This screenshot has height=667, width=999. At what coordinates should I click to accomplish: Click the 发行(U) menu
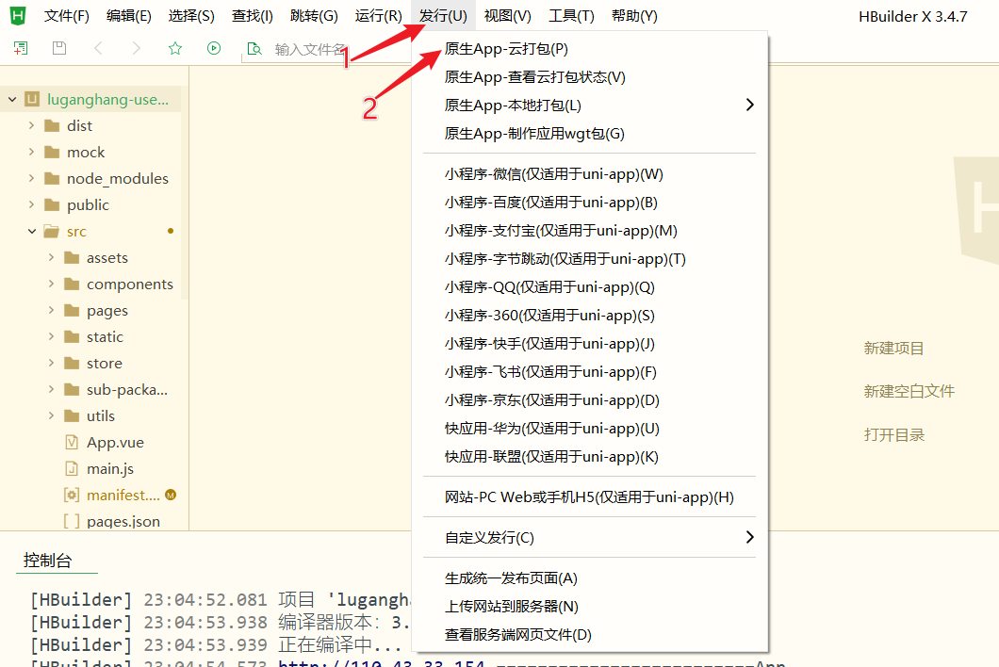click(444, 16)
